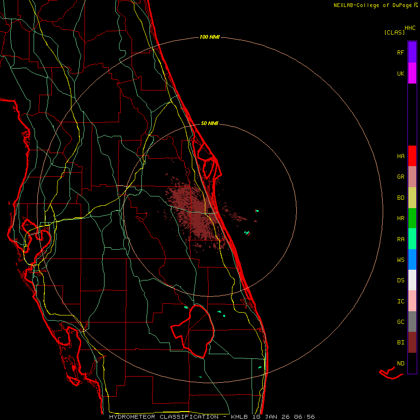Select the IC light pink legend swatch
The width and height of the screenshot is (420, 420).
tap(412, 301)
